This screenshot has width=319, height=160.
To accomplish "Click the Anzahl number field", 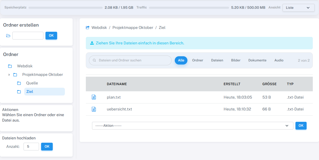I will pyautogui.click(x=31, y=147).
